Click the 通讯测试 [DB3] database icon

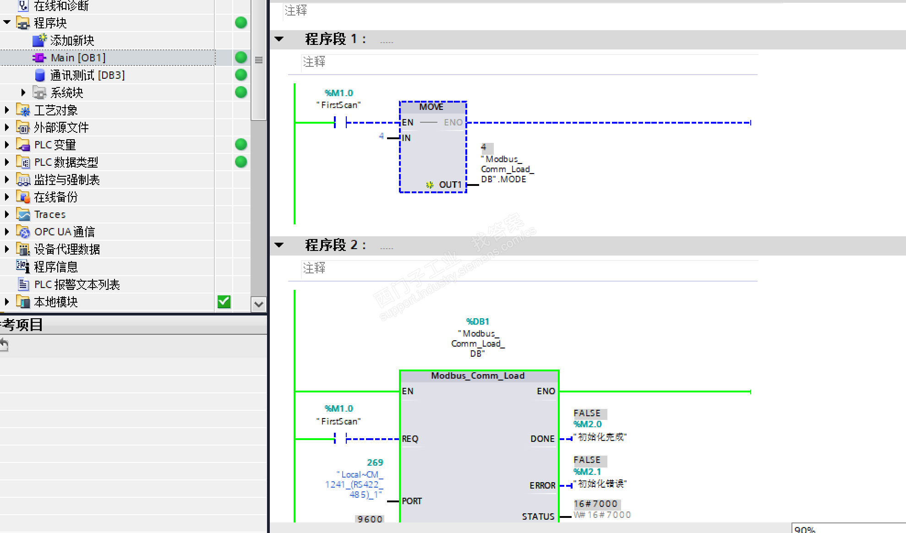(40, 75)
